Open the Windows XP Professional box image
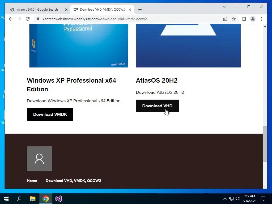 (x=79, y=46)
